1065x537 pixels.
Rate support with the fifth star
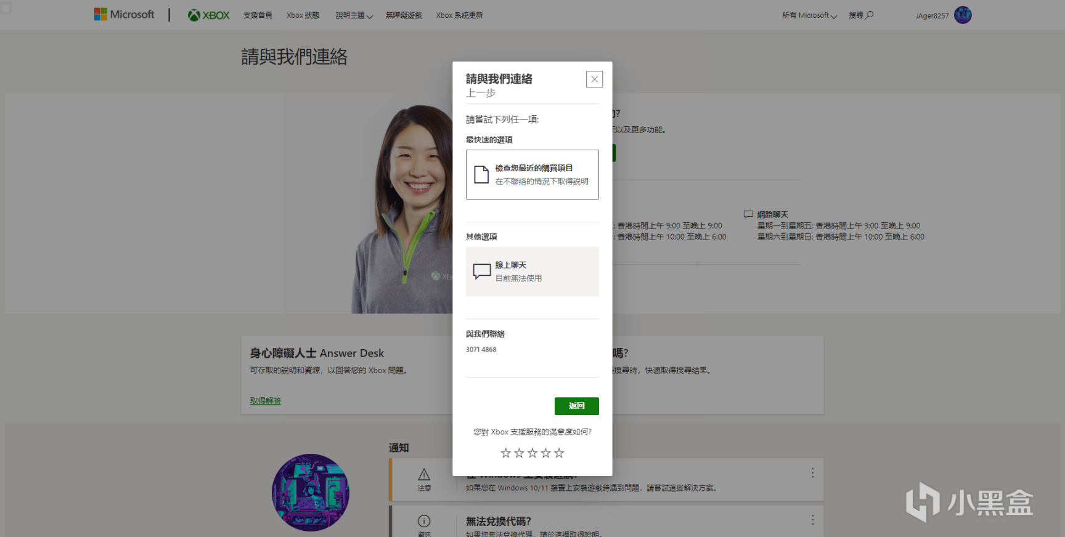tap(559, 453)
